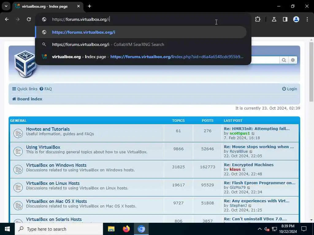Screen dimensions: 314x235
Task: Click view-latest-post icon next to scottgus1
Action: (x=253, y=133)
